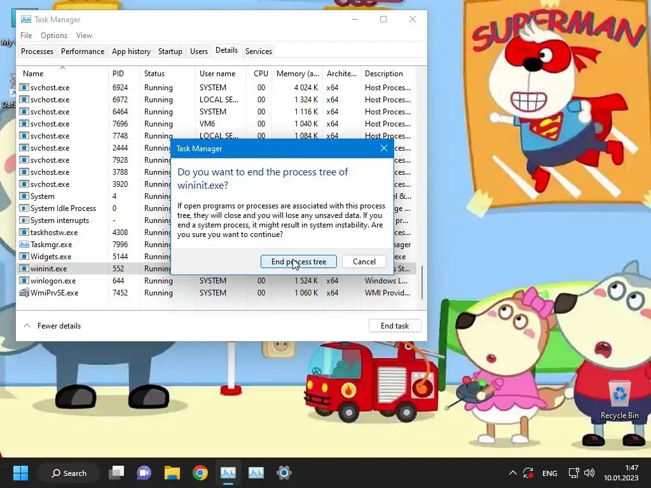This screenshot has height=488, width=651.
Task: Open File Explorer from taskbar
Action: [172, 473]
